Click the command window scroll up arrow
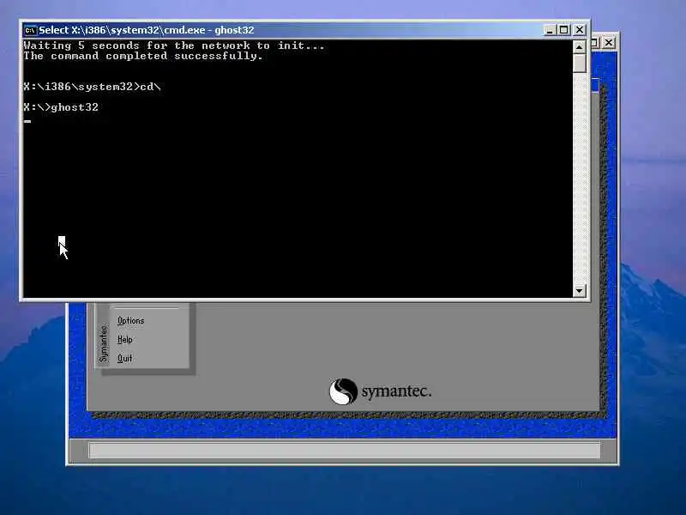Viewport: 686px width, 515px height. 580,47
